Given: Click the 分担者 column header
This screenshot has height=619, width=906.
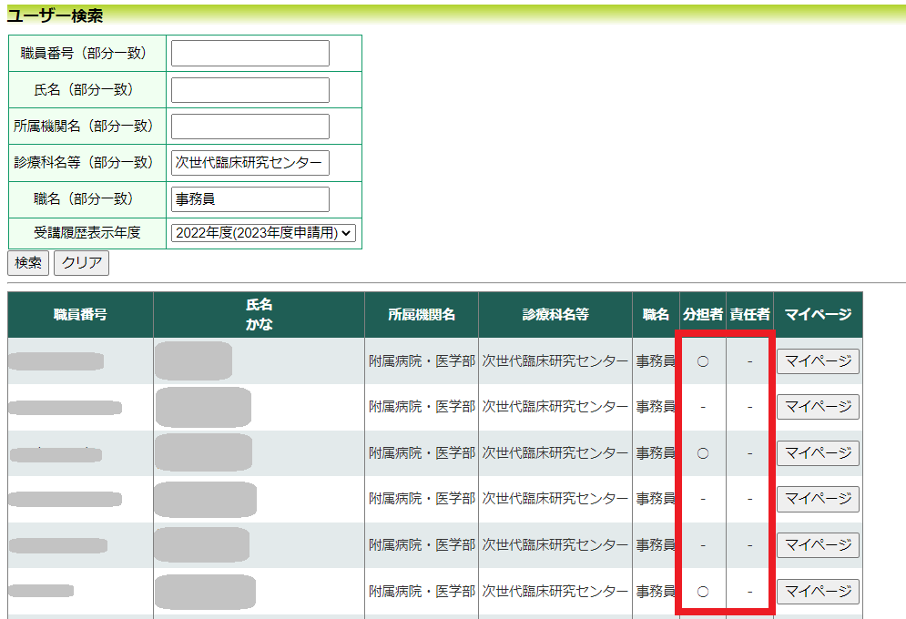Looking at the screenshot, I should [702, 314].
